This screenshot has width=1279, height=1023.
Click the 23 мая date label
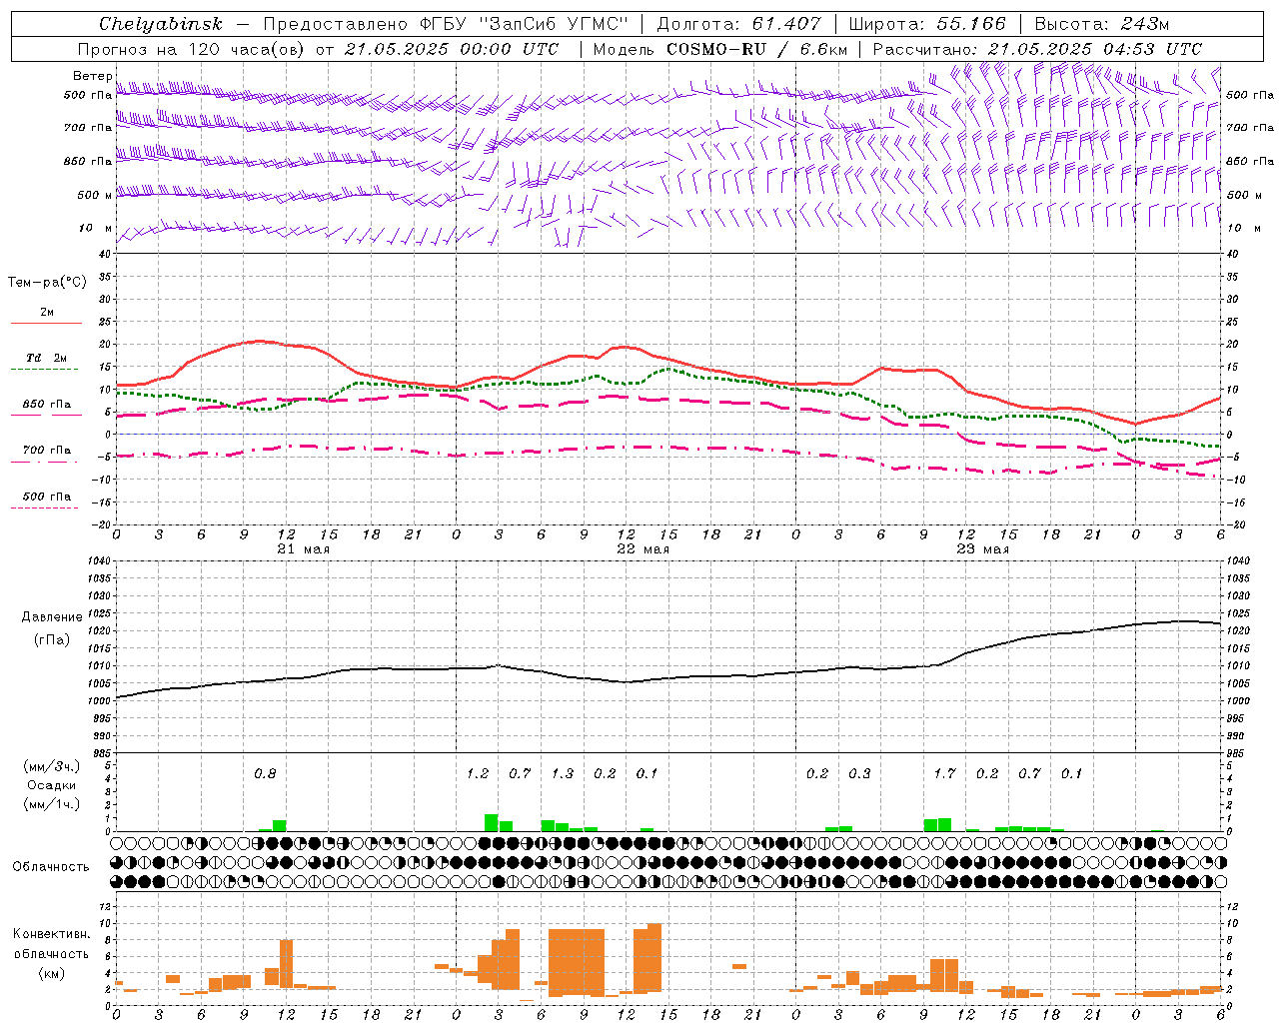pyautogui.click(x=982, y=549)
